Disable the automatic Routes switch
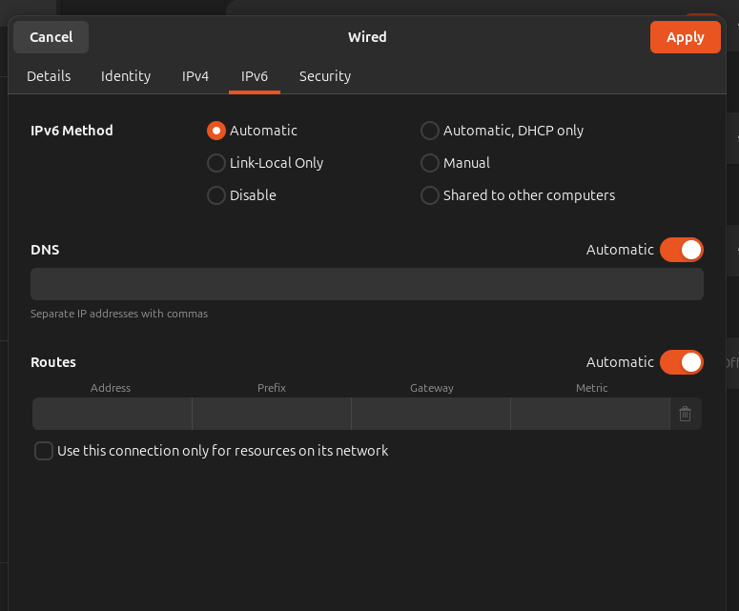This screenshot has height=611, width=739. tap(681, 362)
